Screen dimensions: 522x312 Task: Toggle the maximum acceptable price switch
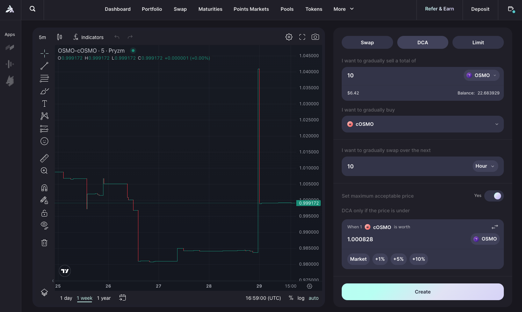494,196
